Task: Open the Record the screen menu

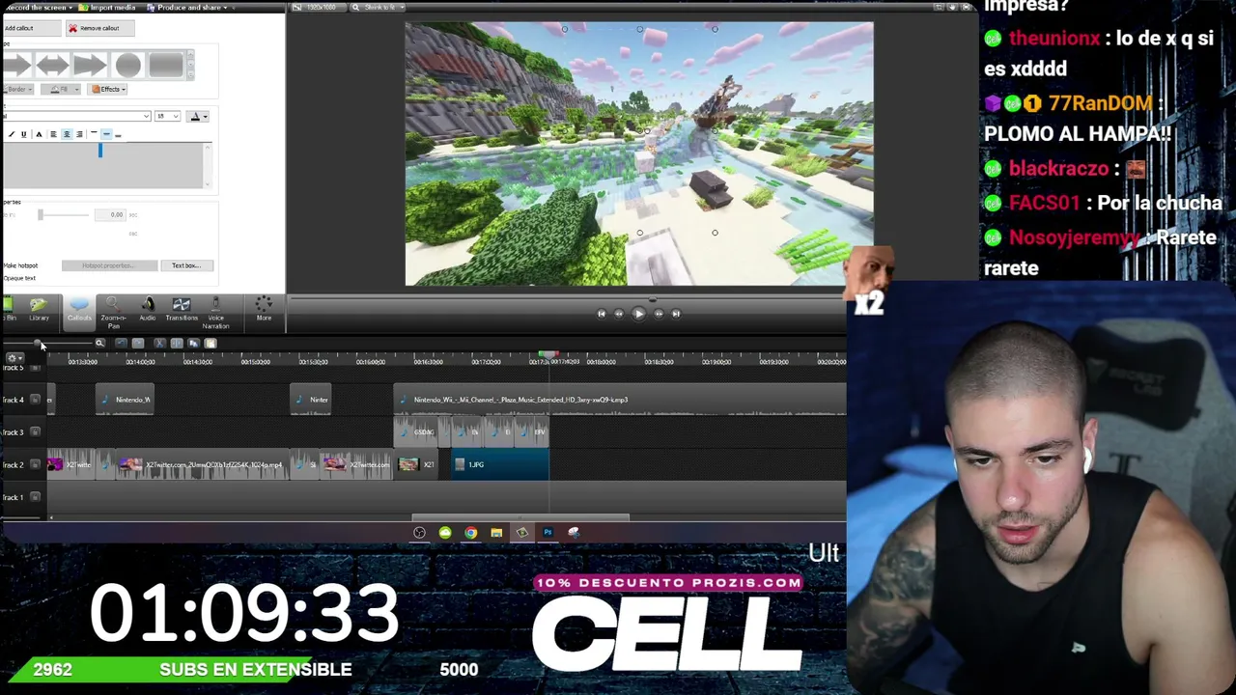Action: [x=39, y=8]
